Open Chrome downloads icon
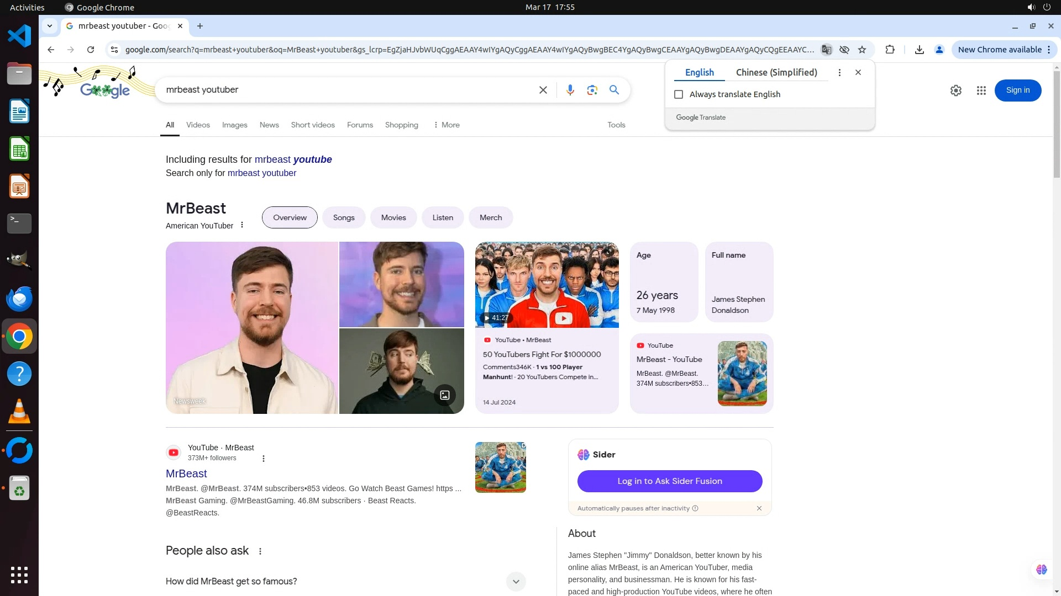Image resolution: width=1061 pixels, height=596 pixels. click(919, 50)
